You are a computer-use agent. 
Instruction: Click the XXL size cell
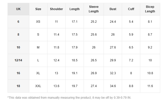38,86
